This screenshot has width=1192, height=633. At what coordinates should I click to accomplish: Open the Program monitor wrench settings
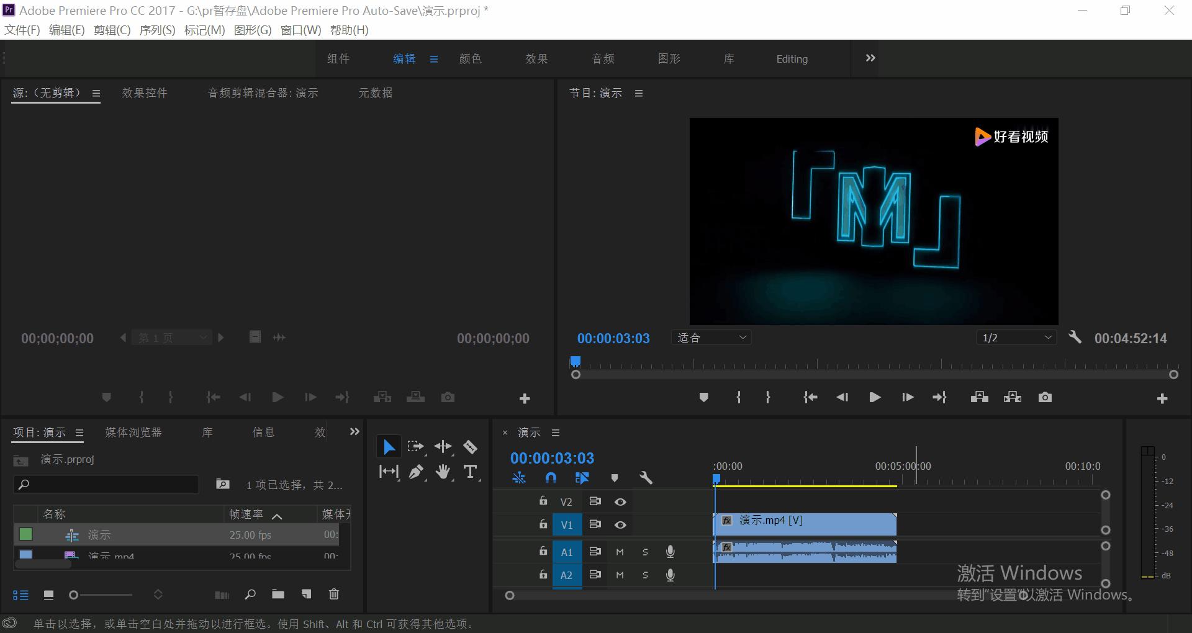[1075, 338]
